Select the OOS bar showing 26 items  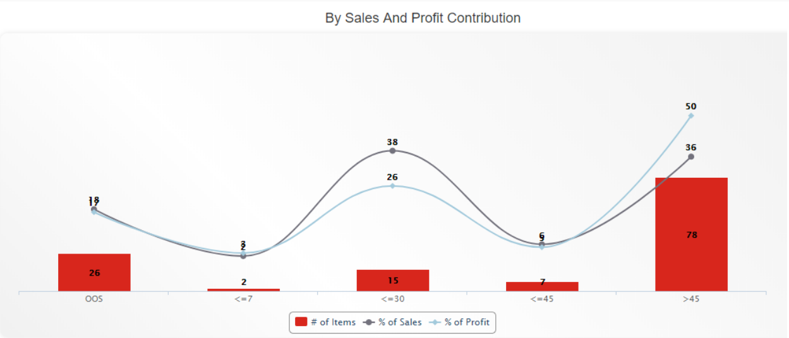[x=94, y=272]
